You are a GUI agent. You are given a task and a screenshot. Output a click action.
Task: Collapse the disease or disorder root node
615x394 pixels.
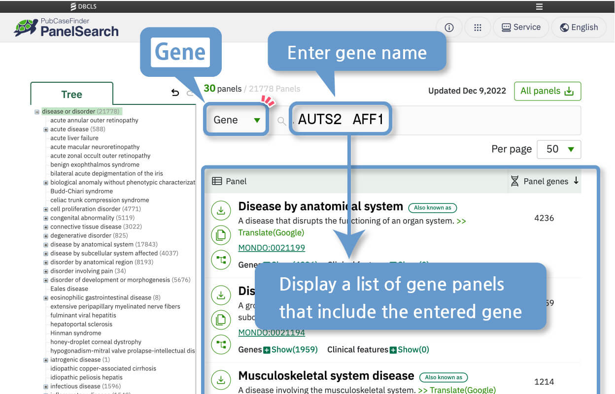(x=37, y=112)
